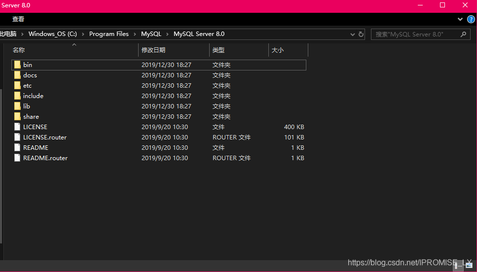Open the 查看 ribbon tab
The height and width of the screenshot is (272, 477).
point(18,19)
